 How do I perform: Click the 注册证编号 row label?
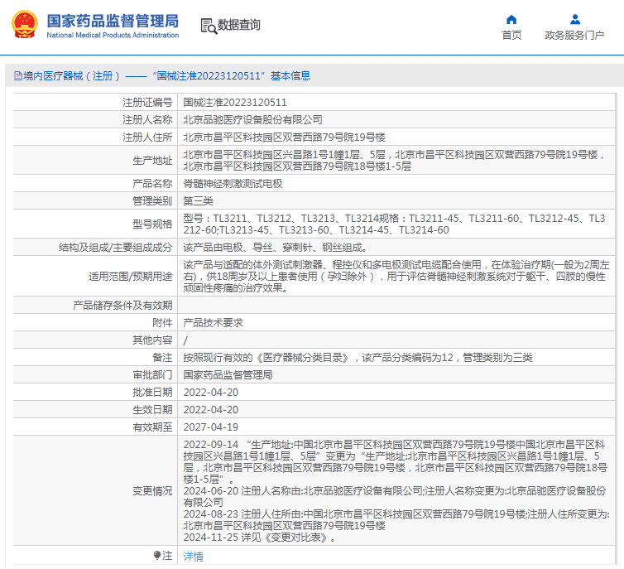(x=147, y=103)
